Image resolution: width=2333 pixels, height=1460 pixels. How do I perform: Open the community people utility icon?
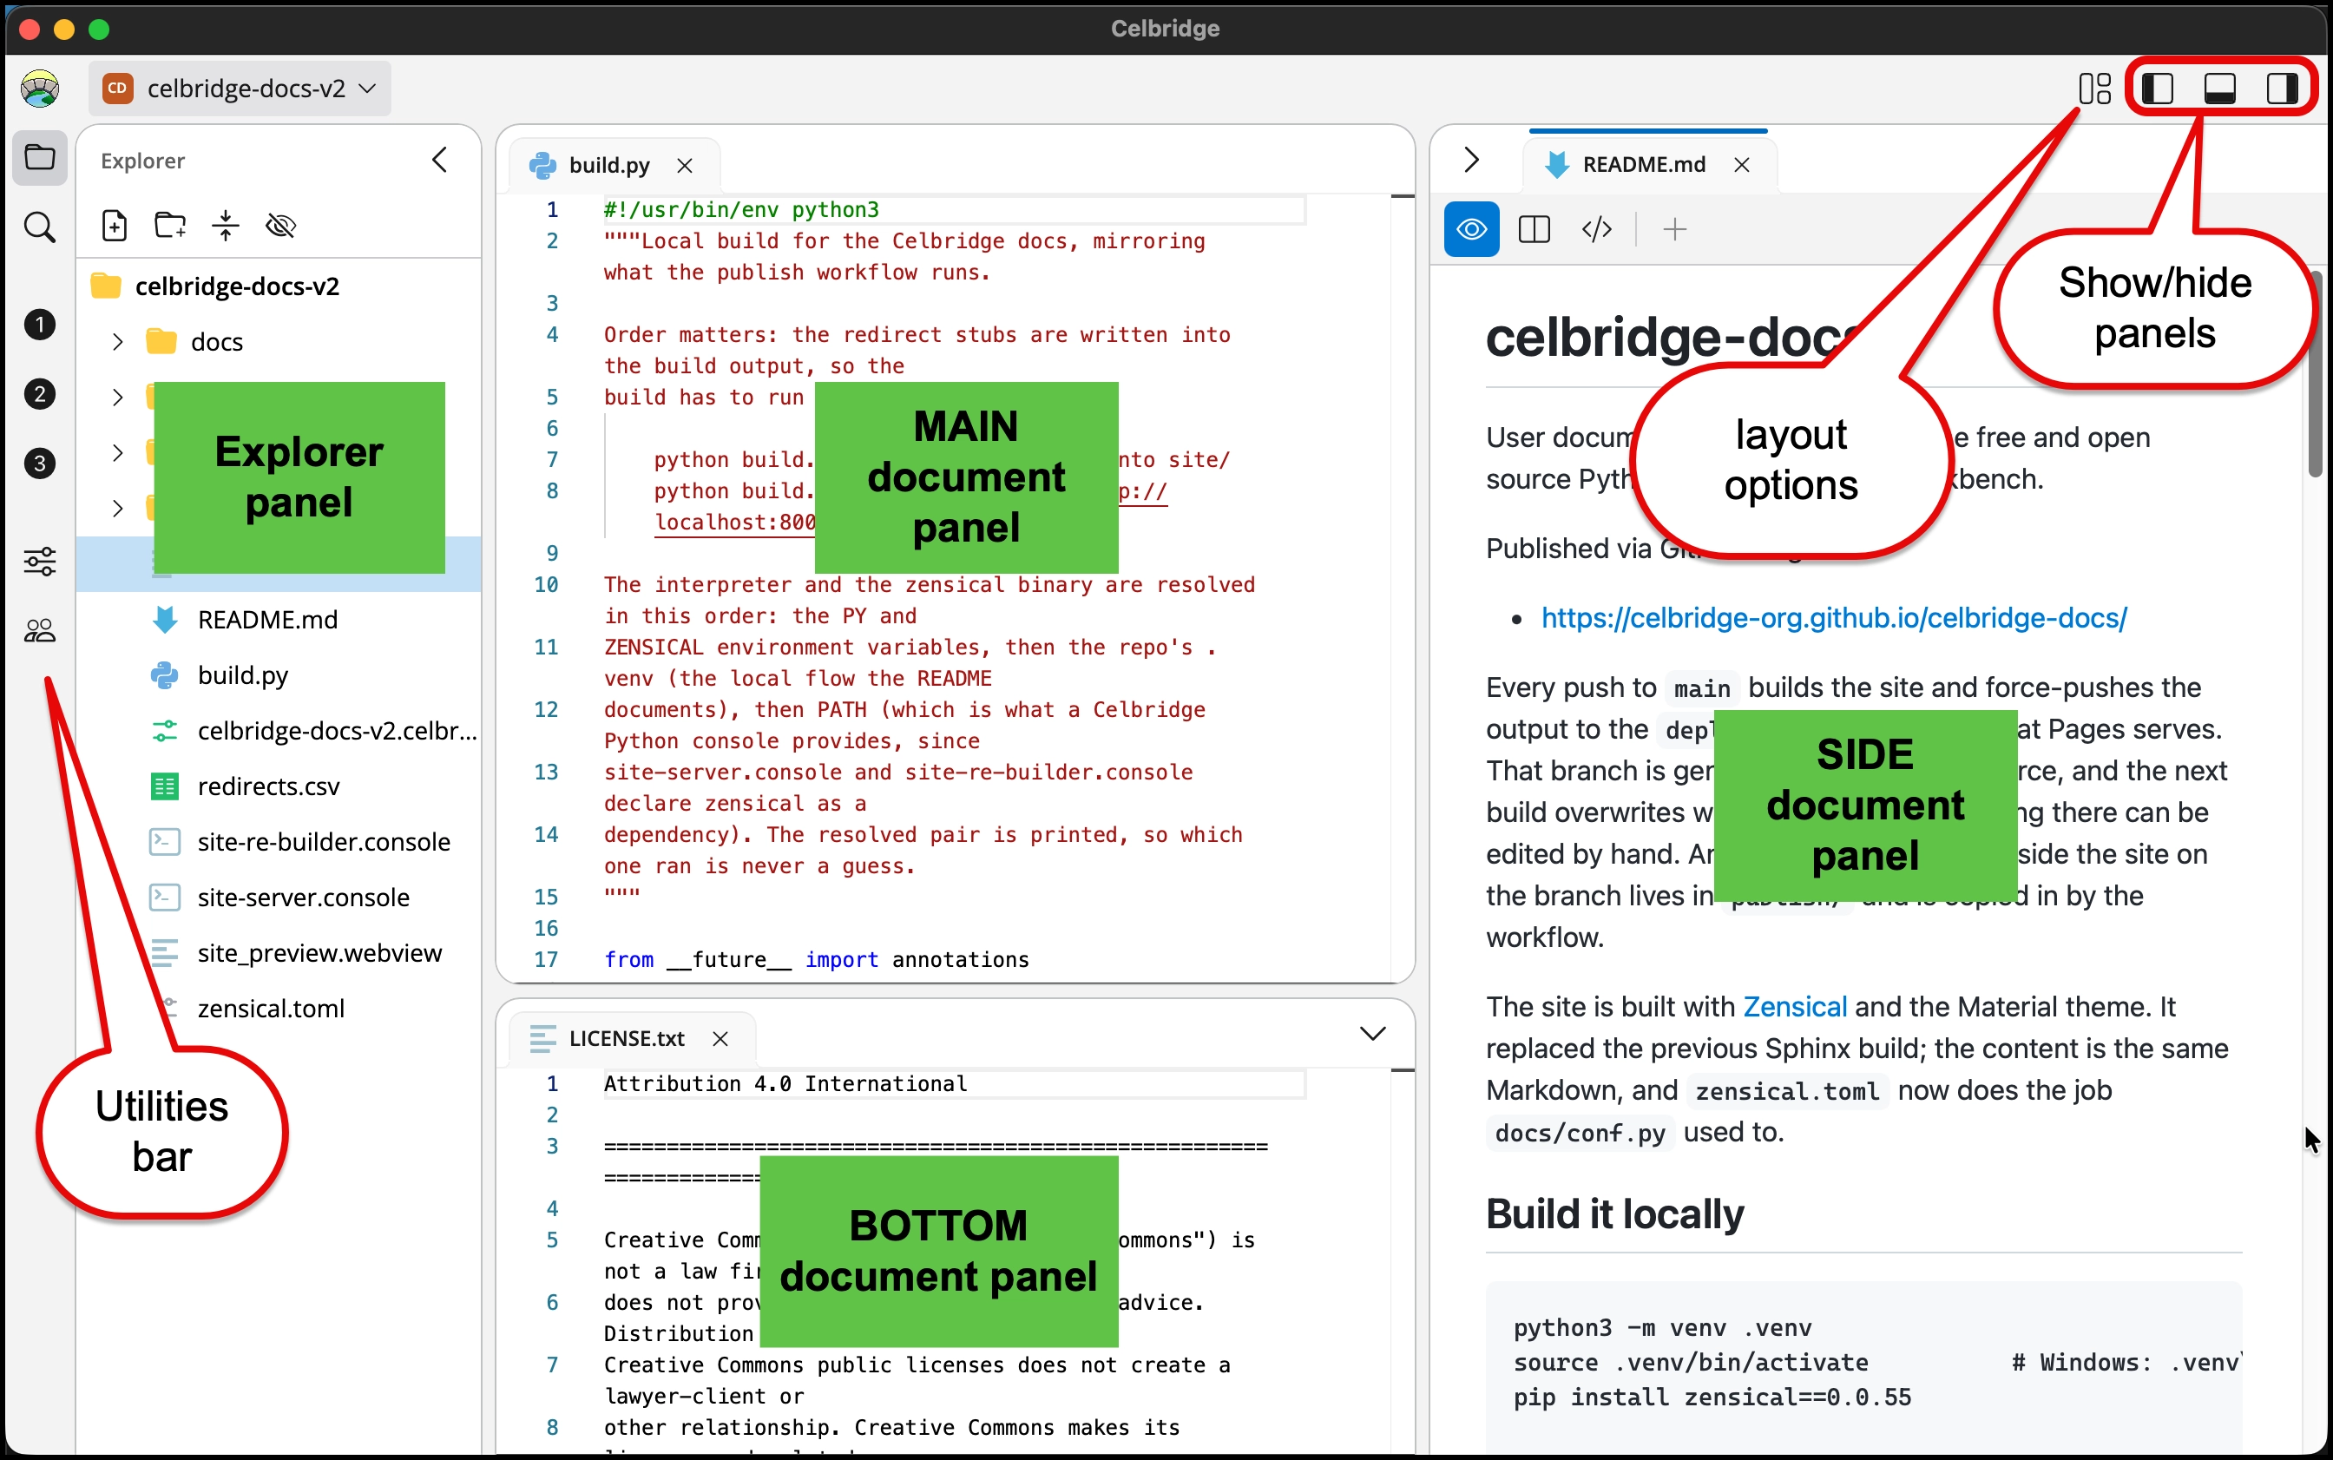[40, 630]
